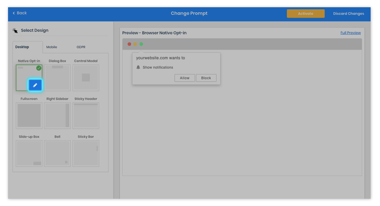The width and height of the screenshot is (380, 206).
Task: Click the yellow dot in preview browser bar
Action: click(x=135, y=44)
